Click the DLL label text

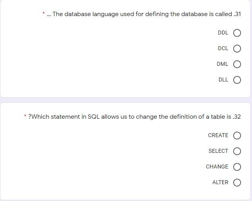(223, 80)
